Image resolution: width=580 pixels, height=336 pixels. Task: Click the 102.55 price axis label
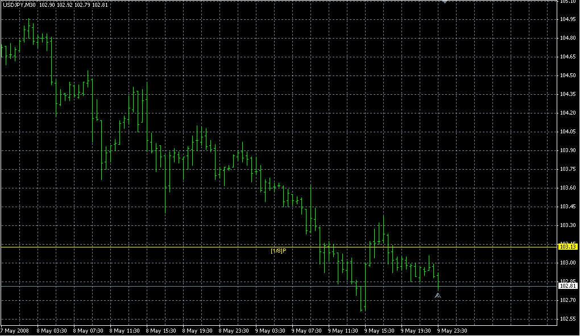point(568,319)
